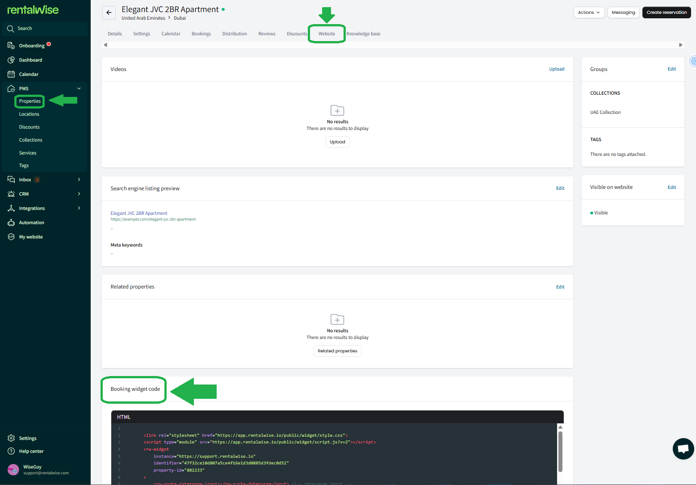696x485 pixels.
Task: Edit the Visible on website setting
Action: click(671, 188)
